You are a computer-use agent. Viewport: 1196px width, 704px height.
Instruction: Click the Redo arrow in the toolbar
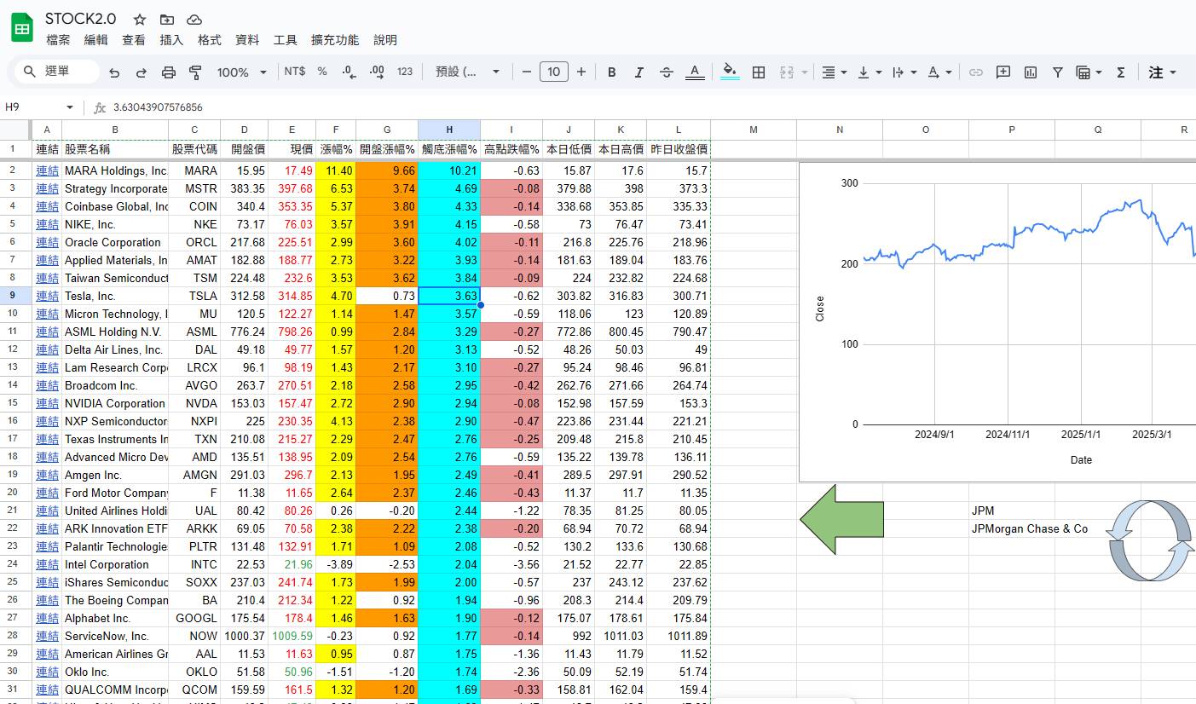click(142, 72)
